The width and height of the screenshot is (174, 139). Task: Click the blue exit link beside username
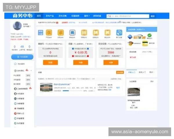[x=22, y=34]
